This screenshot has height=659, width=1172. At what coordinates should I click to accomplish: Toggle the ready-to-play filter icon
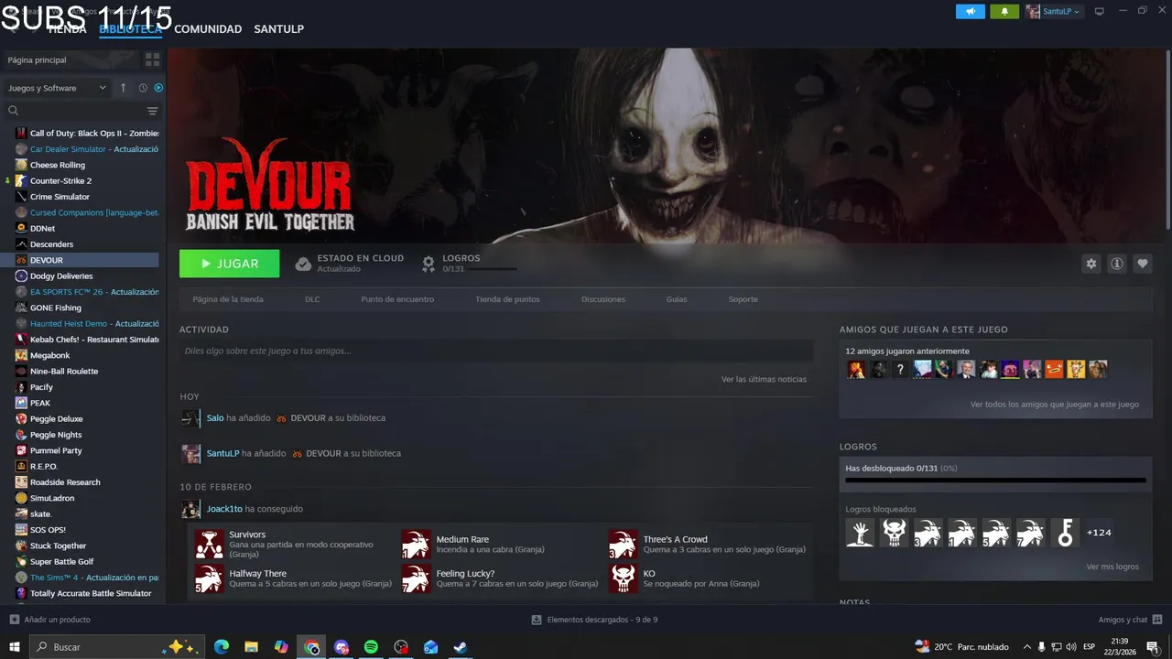point(158,88)
